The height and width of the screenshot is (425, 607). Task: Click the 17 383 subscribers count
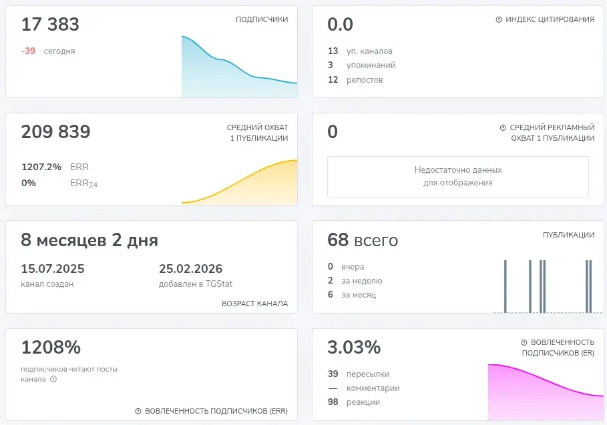[x=50, y=25]
